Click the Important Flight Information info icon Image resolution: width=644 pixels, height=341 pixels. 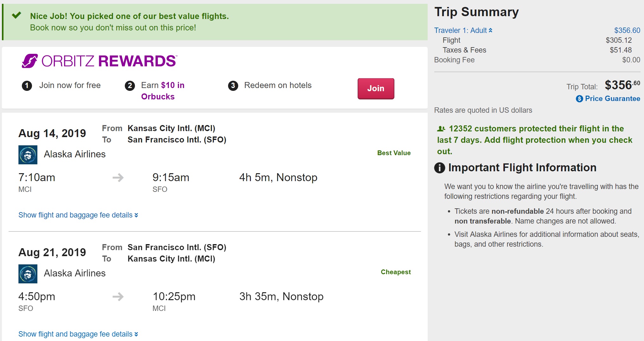439,167
